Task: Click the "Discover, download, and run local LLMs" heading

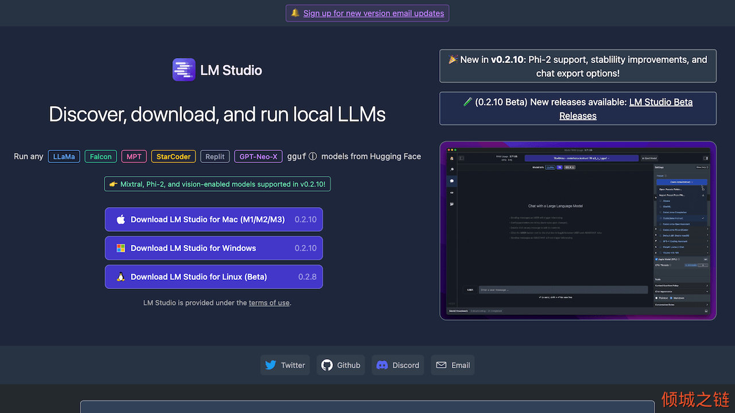Action: point(217,114)
